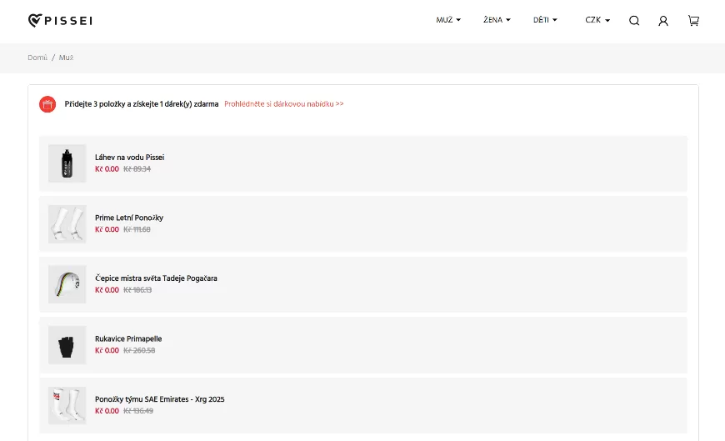Click the strikethrough price Kč 111.68
The width and height of the screenshot is (725, 441).
(137, 229)
